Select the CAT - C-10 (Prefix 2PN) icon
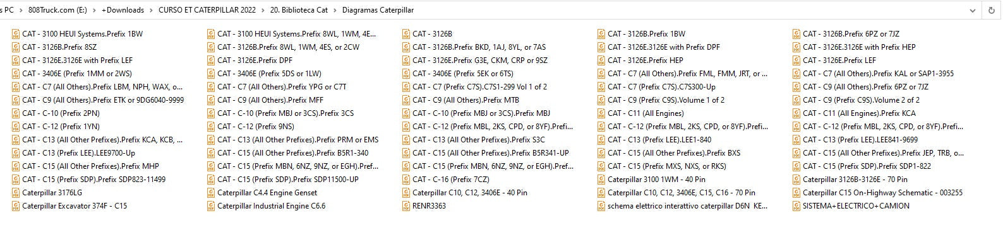The height and width of the screenshot is (252, 1003). 16,113
